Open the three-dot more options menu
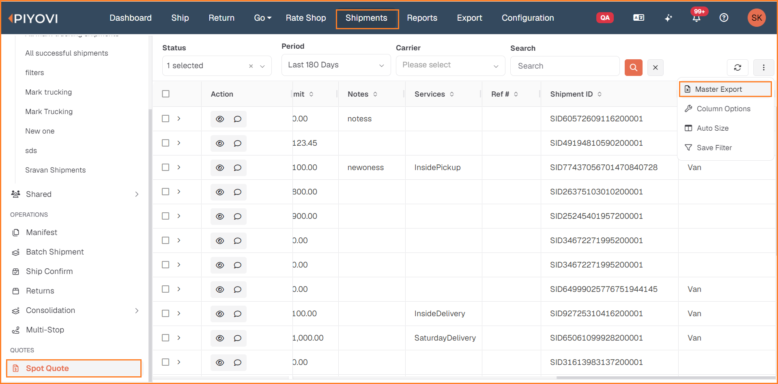Image resolution: width=778 pixels, height=384 pixels. click(763, 67)
